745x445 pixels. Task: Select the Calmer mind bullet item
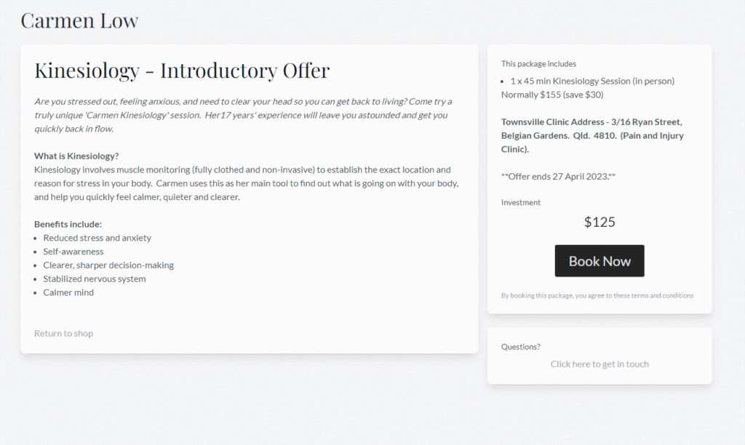(x=68, y=292)
